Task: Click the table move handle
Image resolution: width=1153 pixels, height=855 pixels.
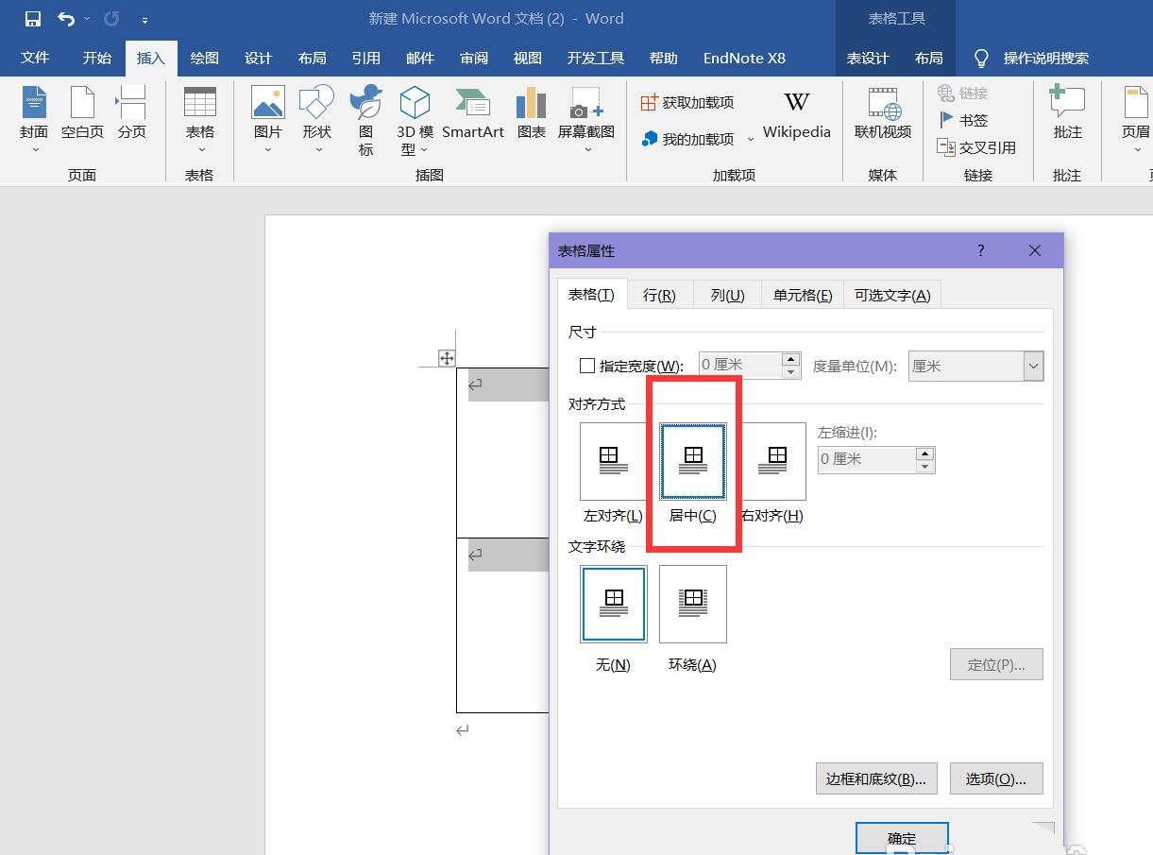Action: (x=447, y=357)
